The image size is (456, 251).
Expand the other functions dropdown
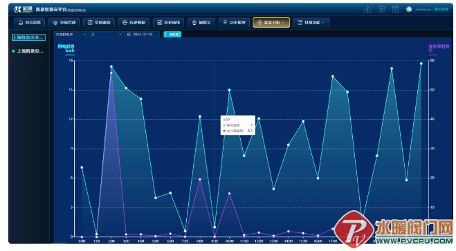pyautogui.click(x=311, y=22)
